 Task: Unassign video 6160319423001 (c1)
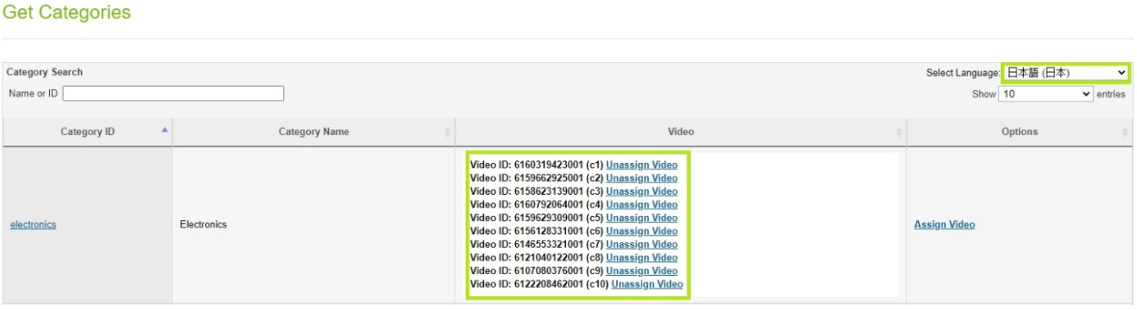click(642, 165)
